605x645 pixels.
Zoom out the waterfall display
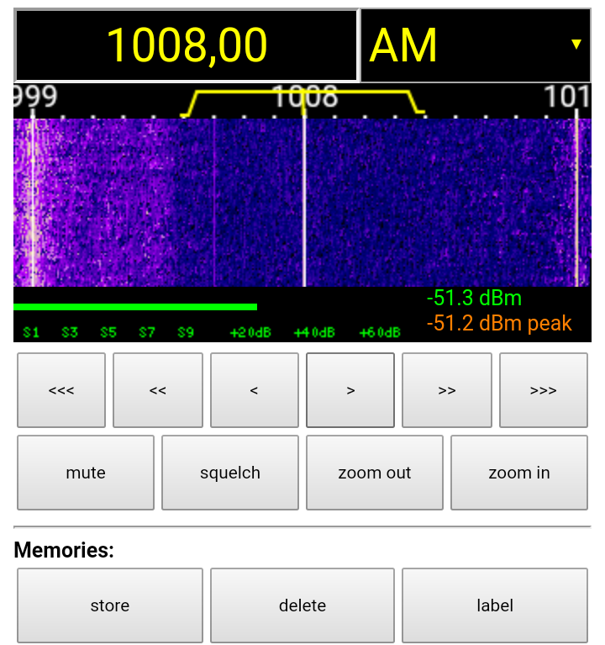pyautogui.click(x=375, y=473)
